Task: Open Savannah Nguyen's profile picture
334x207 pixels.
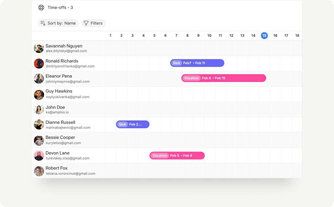Action: coord(39,48)
